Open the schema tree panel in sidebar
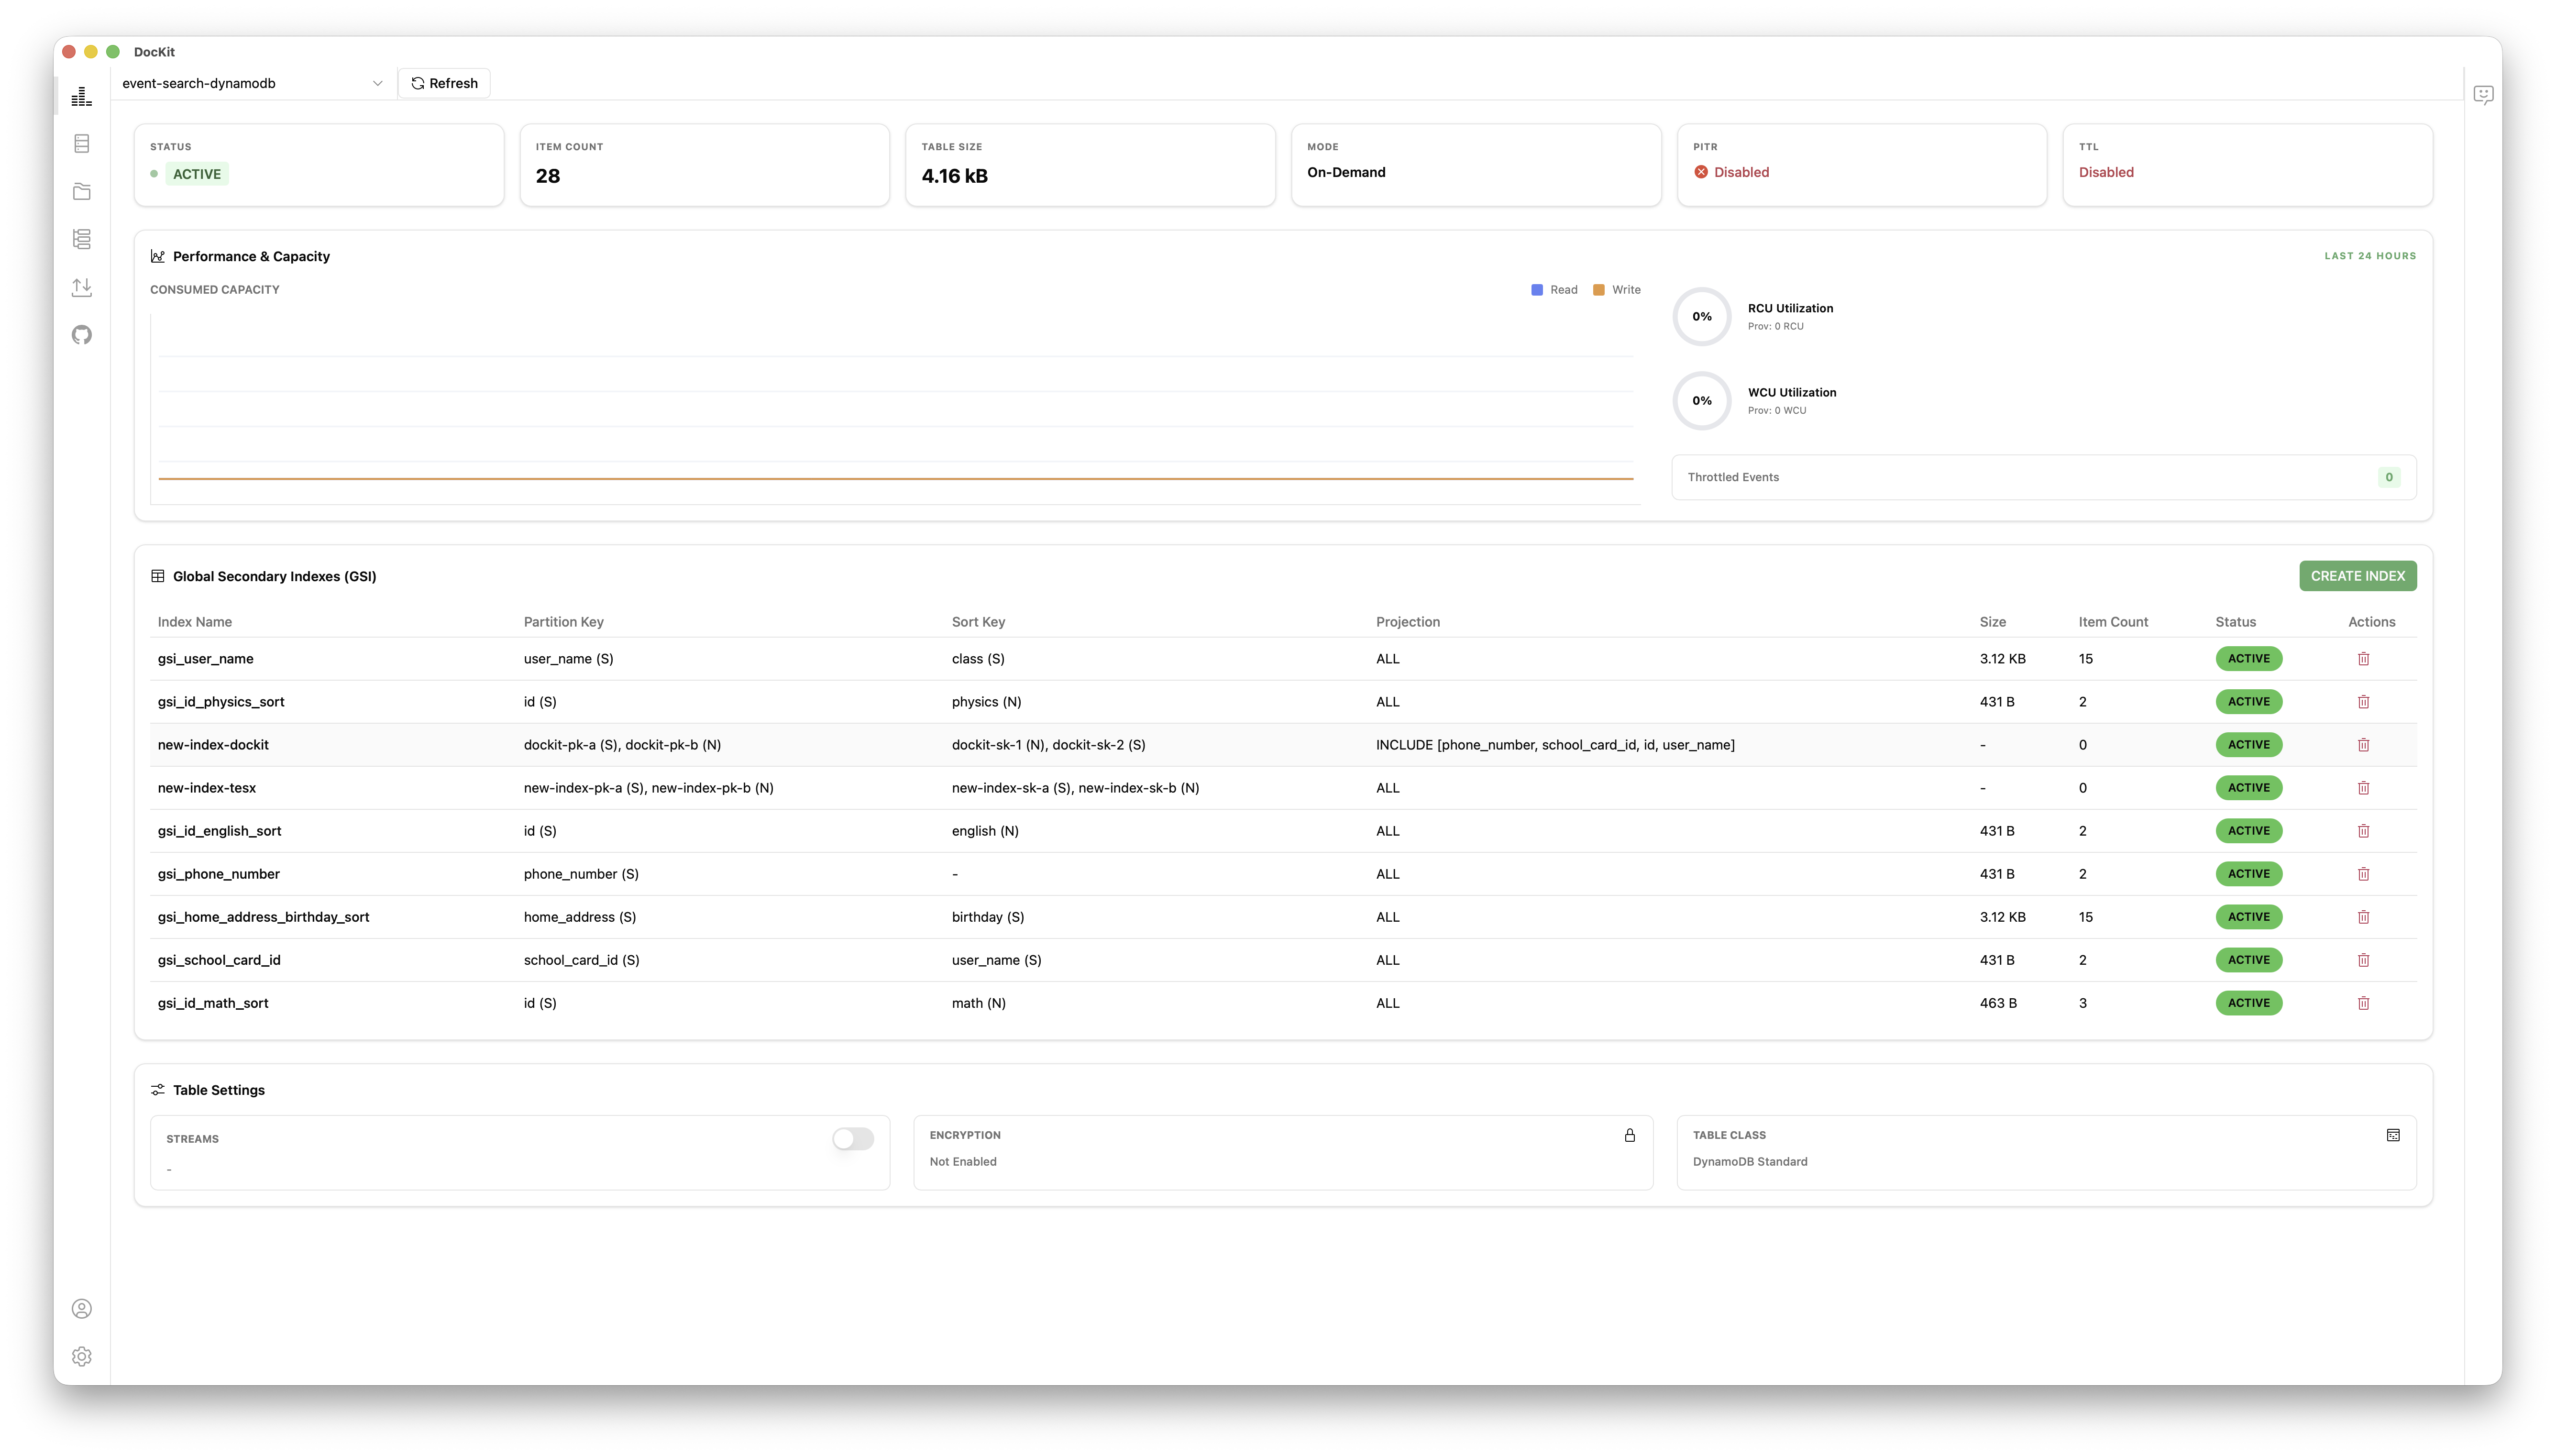 click(x=81, y=239)
